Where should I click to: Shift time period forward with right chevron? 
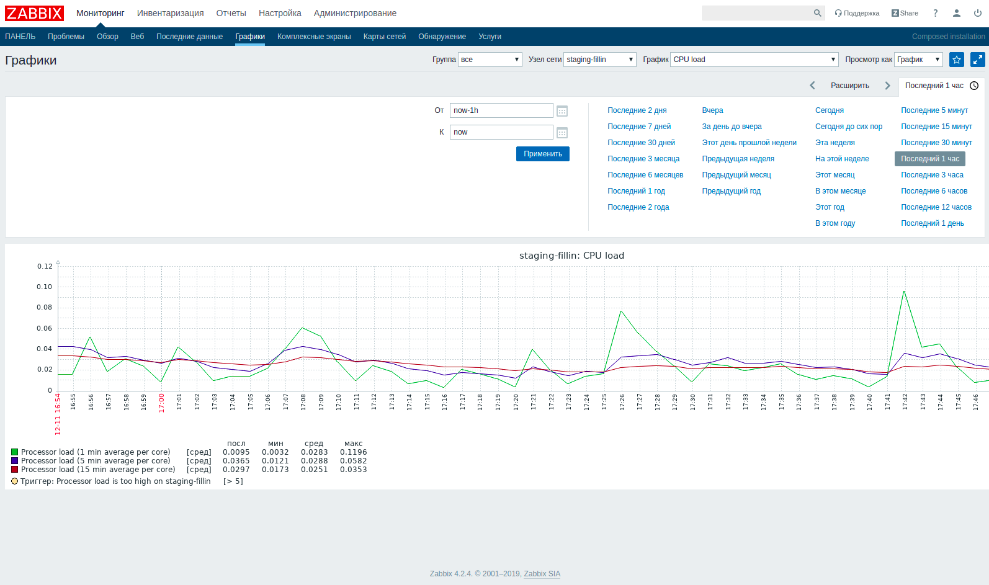(x=887, y=86)
